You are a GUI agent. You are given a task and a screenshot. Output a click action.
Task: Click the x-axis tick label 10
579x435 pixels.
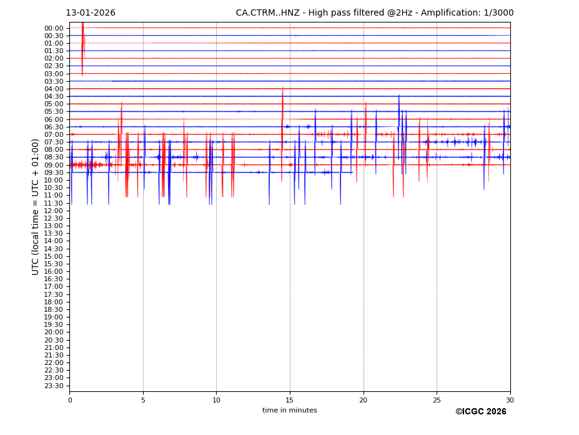coord(216,400)
